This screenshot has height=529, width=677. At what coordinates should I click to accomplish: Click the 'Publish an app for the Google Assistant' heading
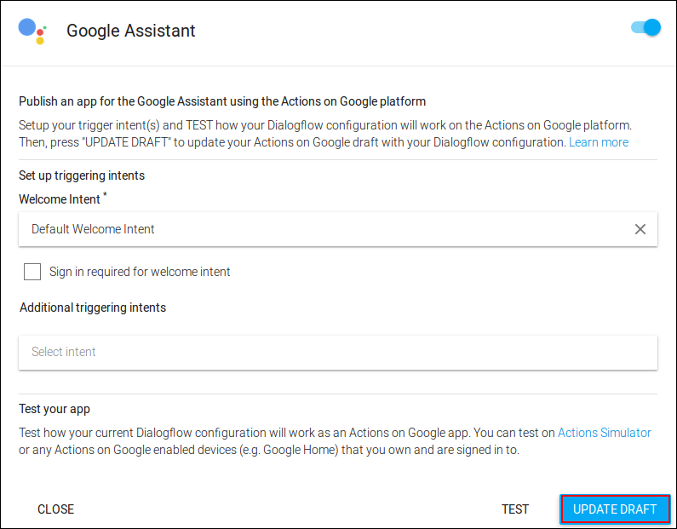click(222, 101)
